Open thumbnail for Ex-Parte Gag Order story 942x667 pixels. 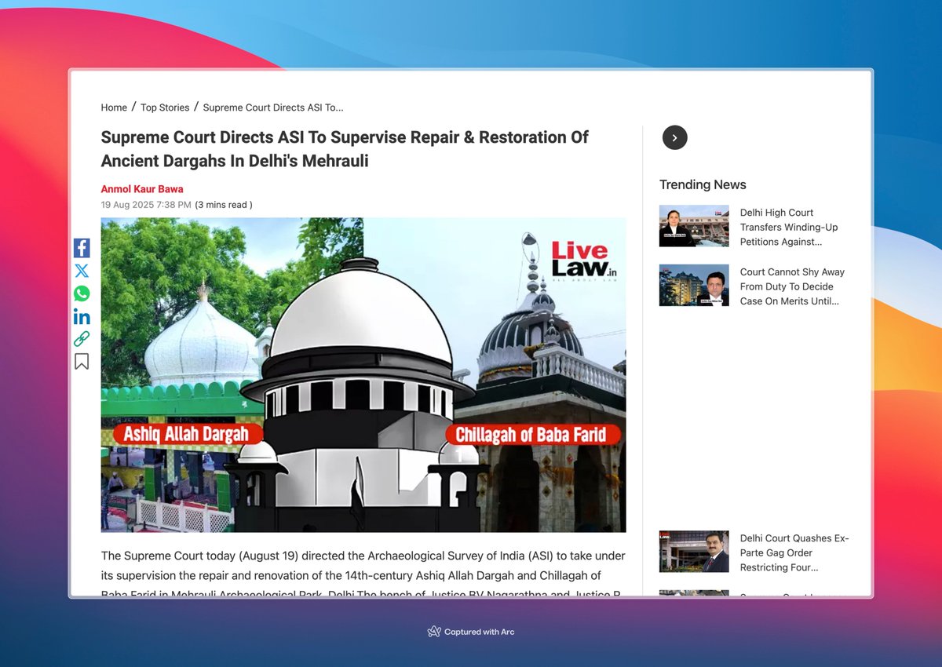coord(694,552)
